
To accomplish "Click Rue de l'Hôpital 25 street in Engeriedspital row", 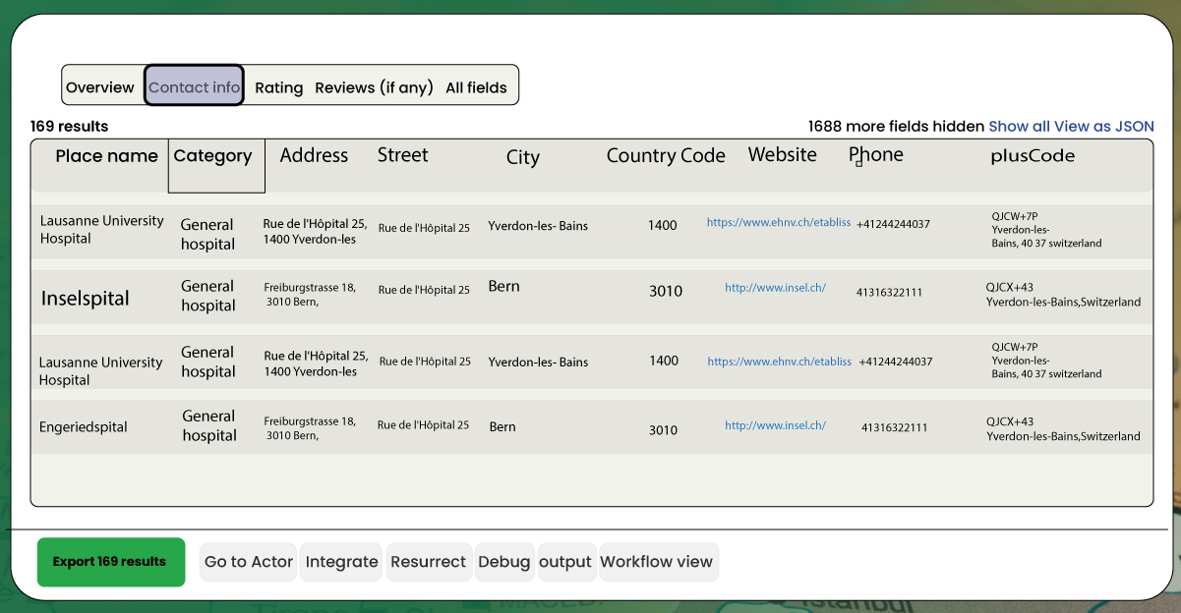I will [423, 425].
